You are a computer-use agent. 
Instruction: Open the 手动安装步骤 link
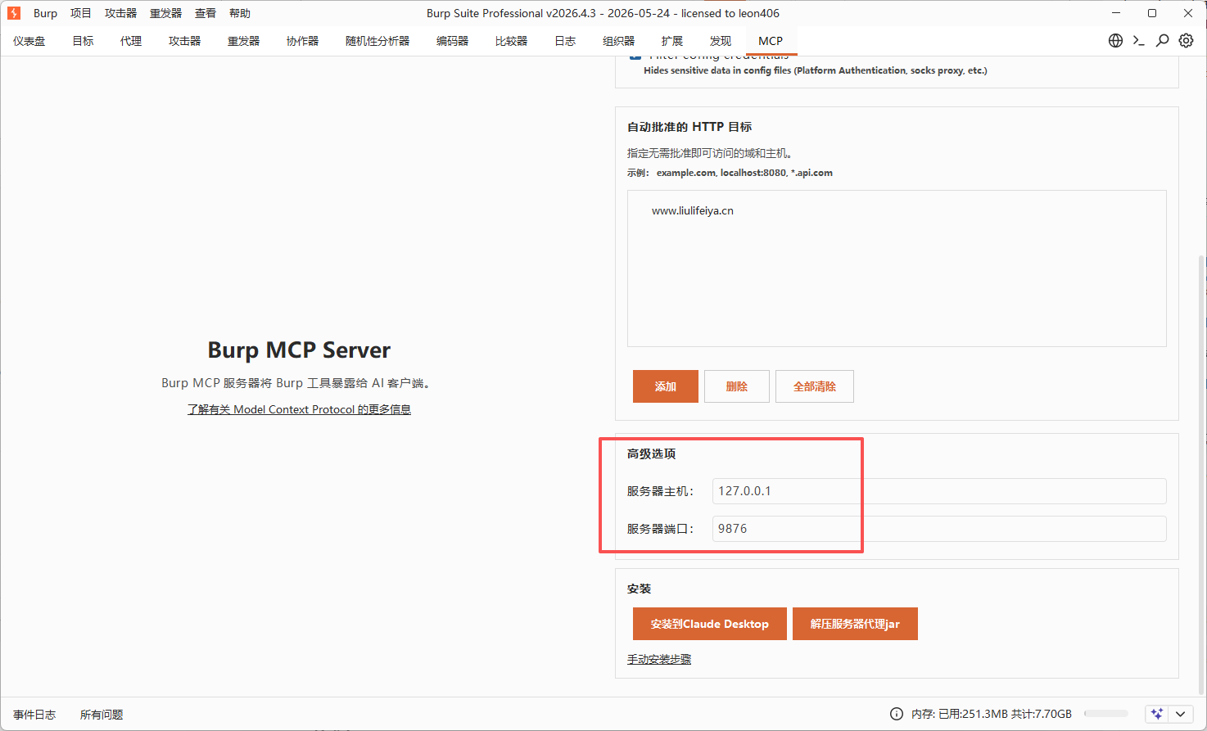click(x=659, y=659)
